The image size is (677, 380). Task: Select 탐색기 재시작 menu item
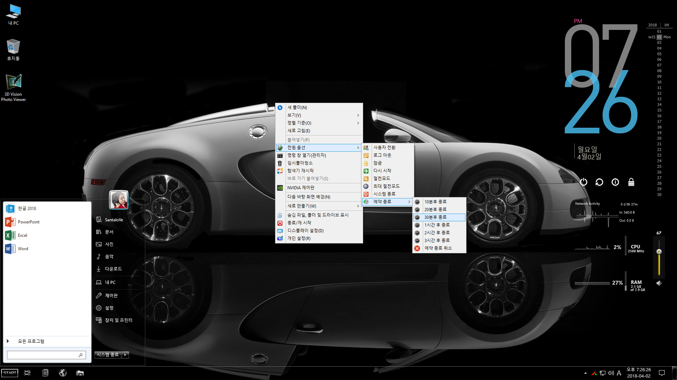tap(319, 171)
